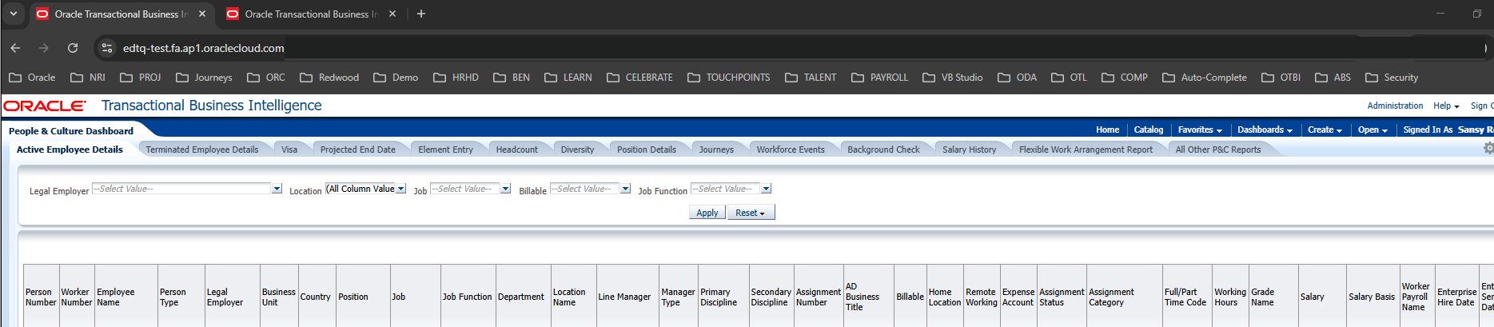This screenshot has height=327, width=1494.
Task: Switch to Element Entry tab
Action: pyautogui.click(x=445, y=150)
